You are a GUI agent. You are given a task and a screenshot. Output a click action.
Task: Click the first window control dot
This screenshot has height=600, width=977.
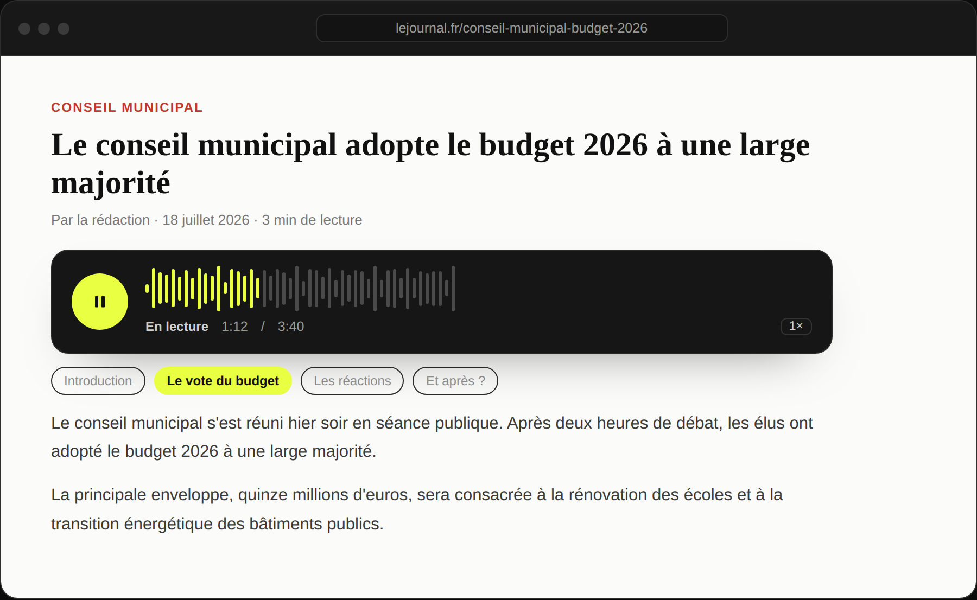24,29
